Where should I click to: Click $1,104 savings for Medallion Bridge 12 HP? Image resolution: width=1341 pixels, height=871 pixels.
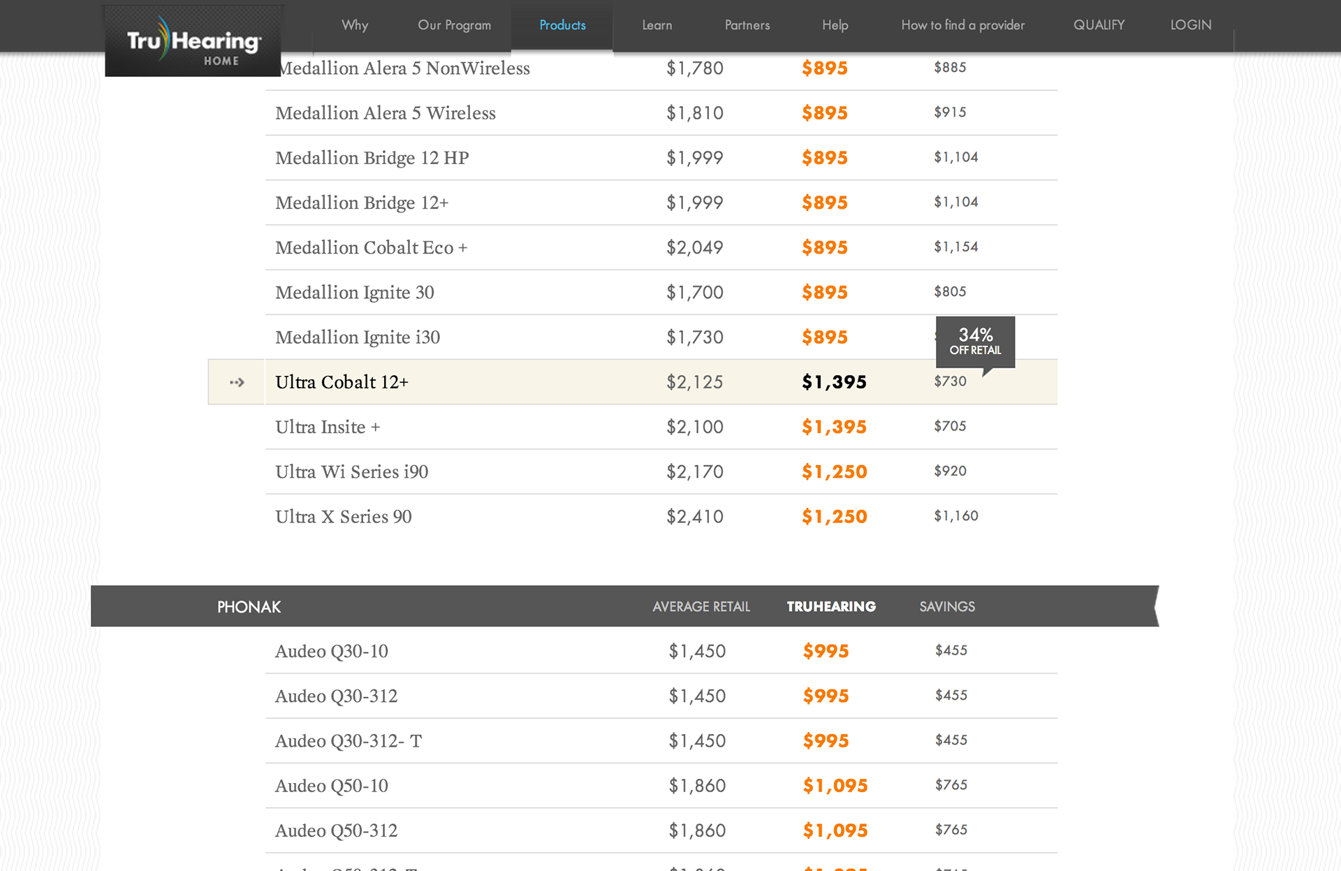point(956,157)
